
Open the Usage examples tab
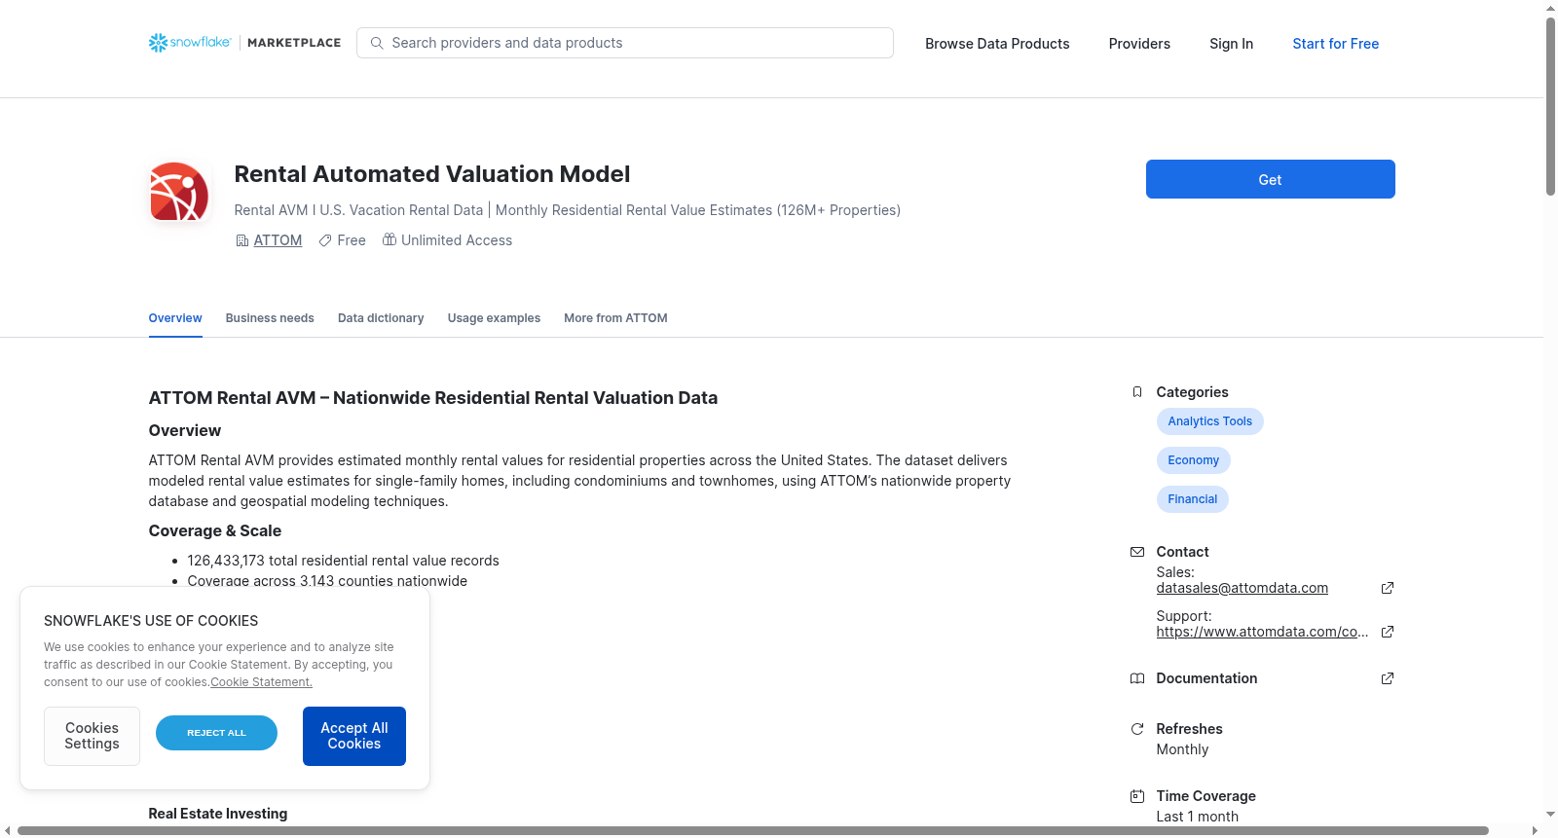coord(494,318)
